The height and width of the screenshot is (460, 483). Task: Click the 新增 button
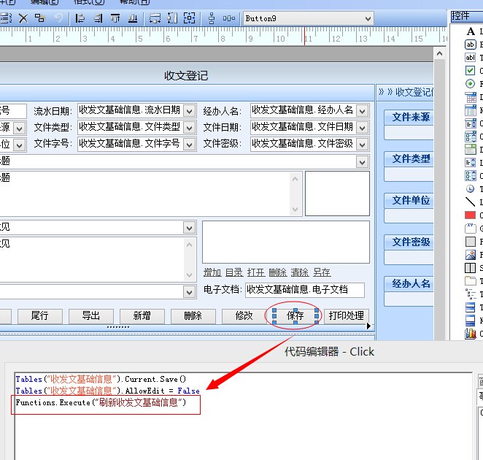142,316
